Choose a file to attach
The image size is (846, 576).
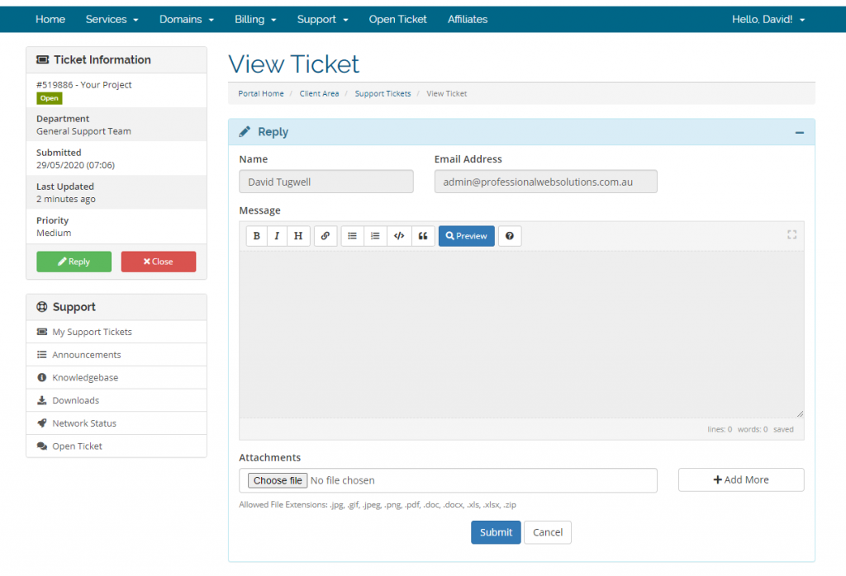[x=278, y=480]
